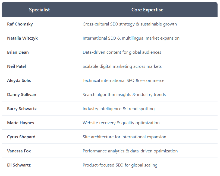Click Data-driven content for global audiences
Image resolution: width=220 pixels, height=176 pixels.
click(122, 52)
